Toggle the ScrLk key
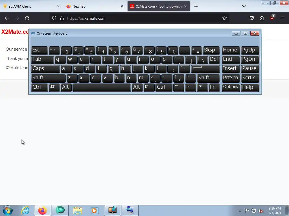Viewport: 289px width, 216px height. (250, 78)
